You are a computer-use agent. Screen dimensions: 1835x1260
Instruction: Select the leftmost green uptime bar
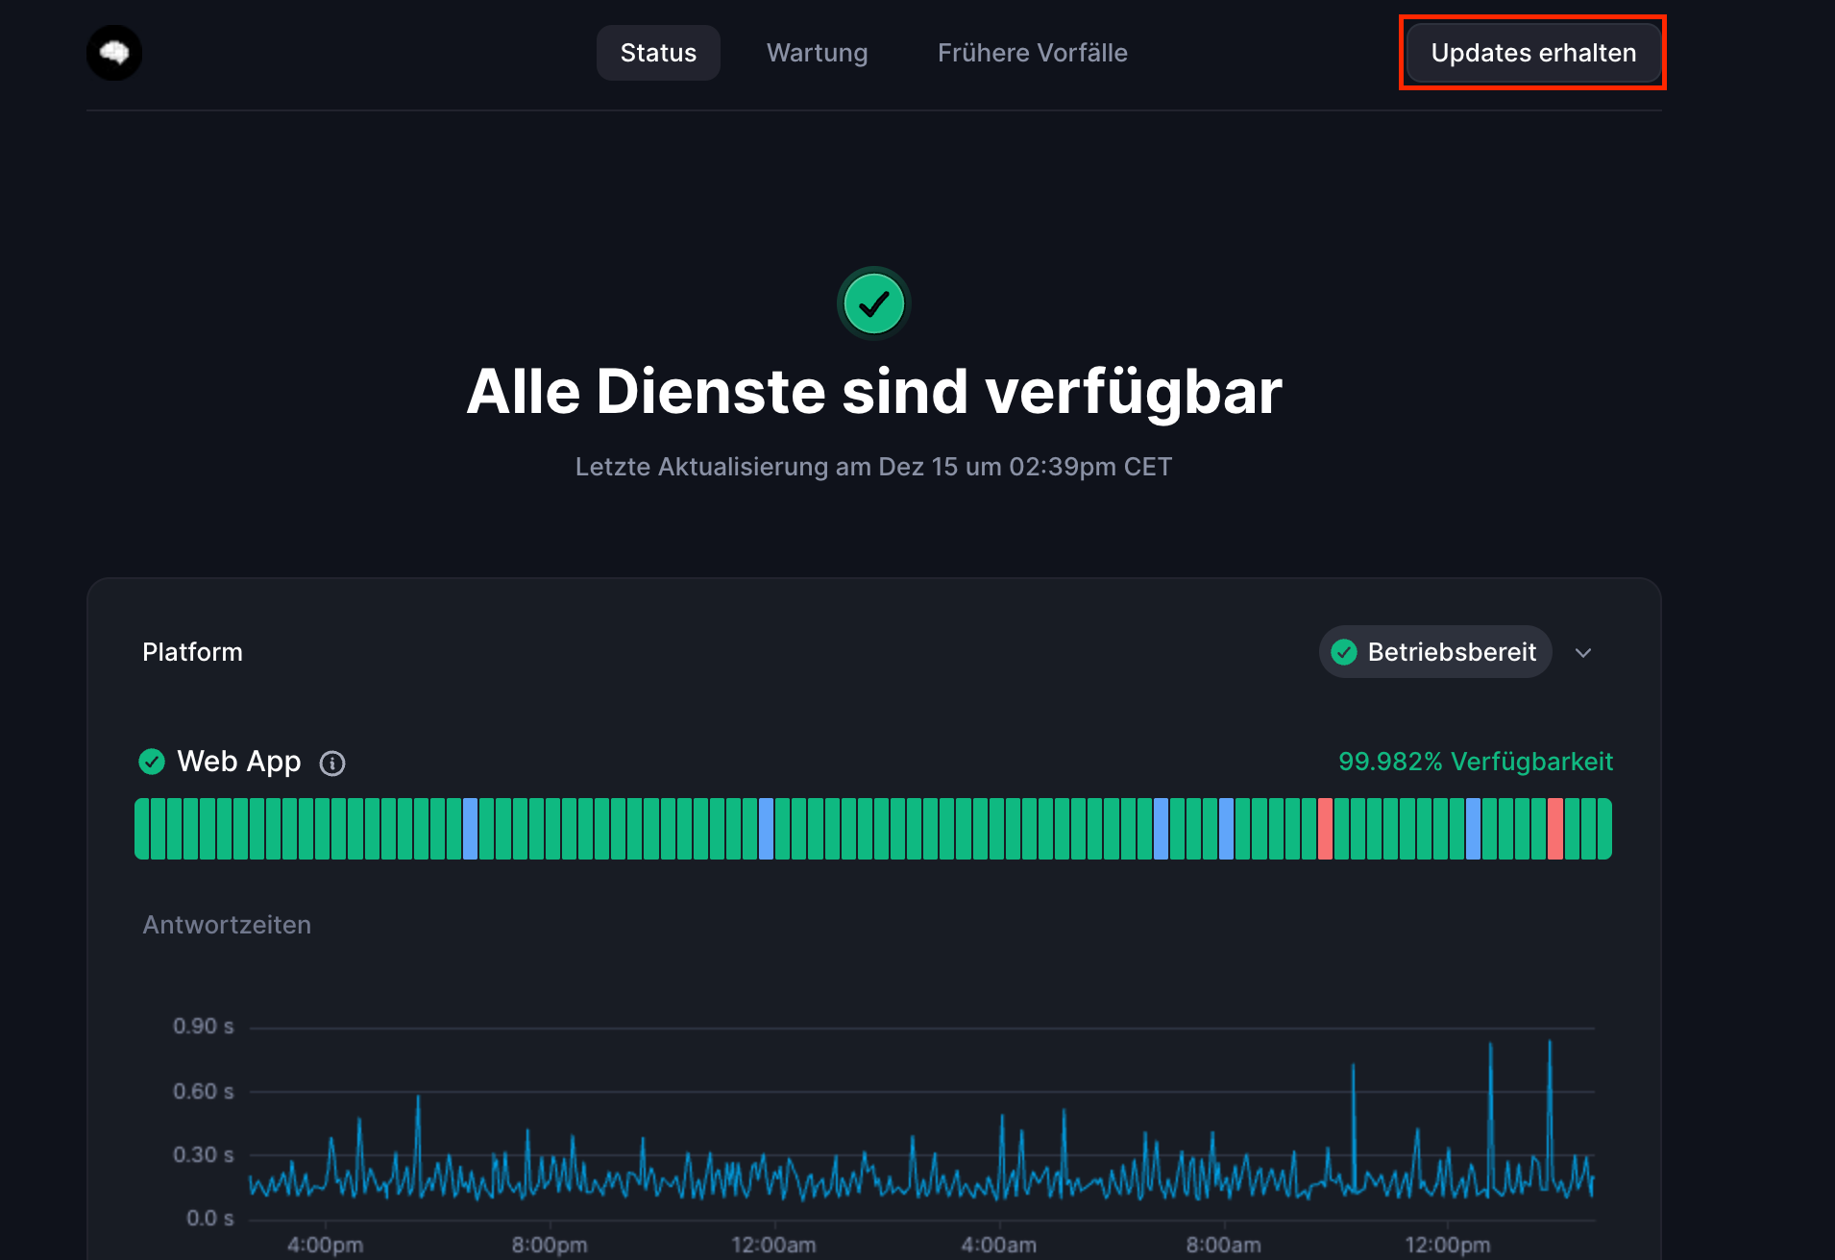point(142,829)
